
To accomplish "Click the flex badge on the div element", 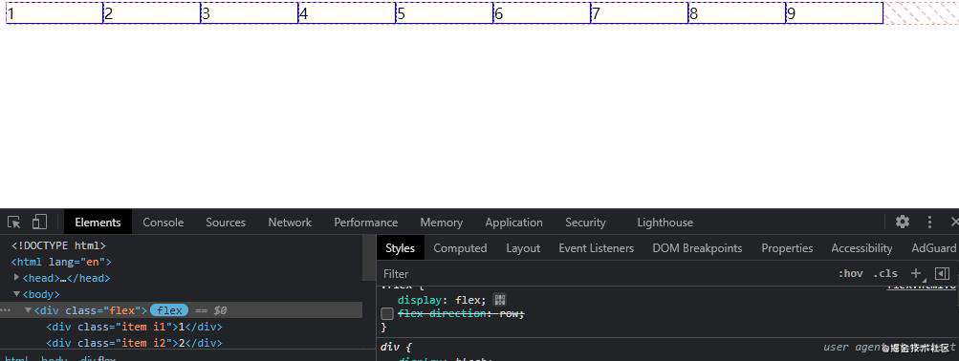I will [x=169, y=310].
